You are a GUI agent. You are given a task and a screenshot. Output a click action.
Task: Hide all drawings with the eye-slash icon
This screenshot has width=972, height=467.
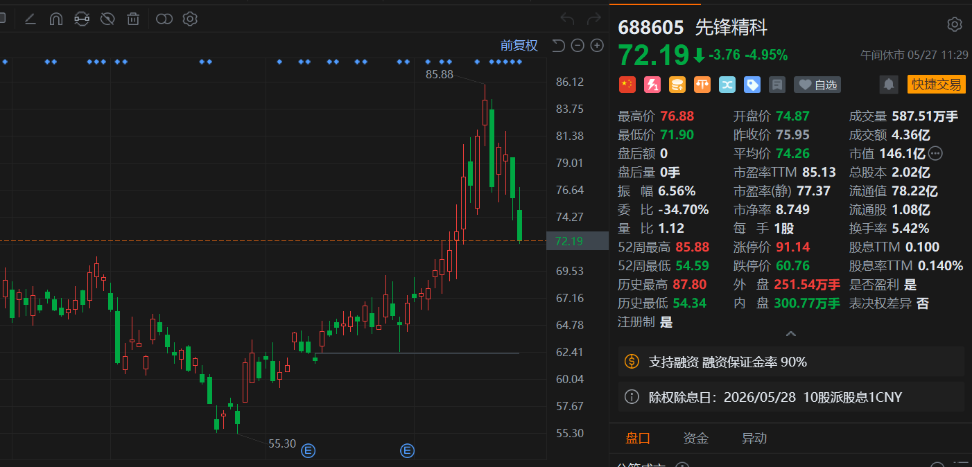tap(107, 19)
